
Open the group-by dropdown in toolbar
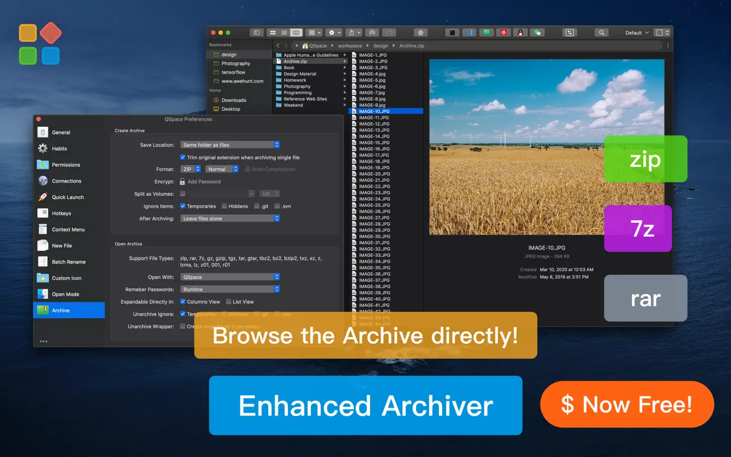coord(314,33)
